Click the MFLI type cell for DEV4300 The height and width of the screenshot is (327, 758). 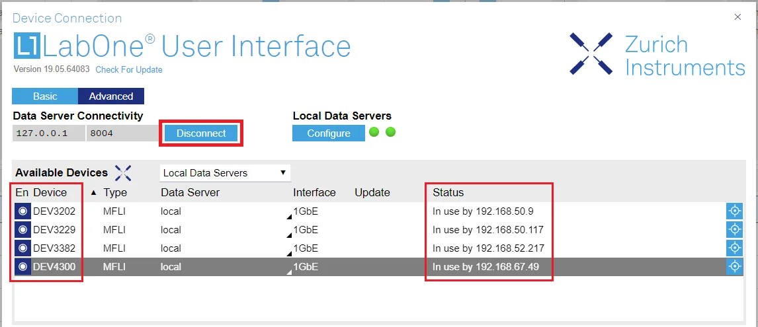(x=114, y=266)
